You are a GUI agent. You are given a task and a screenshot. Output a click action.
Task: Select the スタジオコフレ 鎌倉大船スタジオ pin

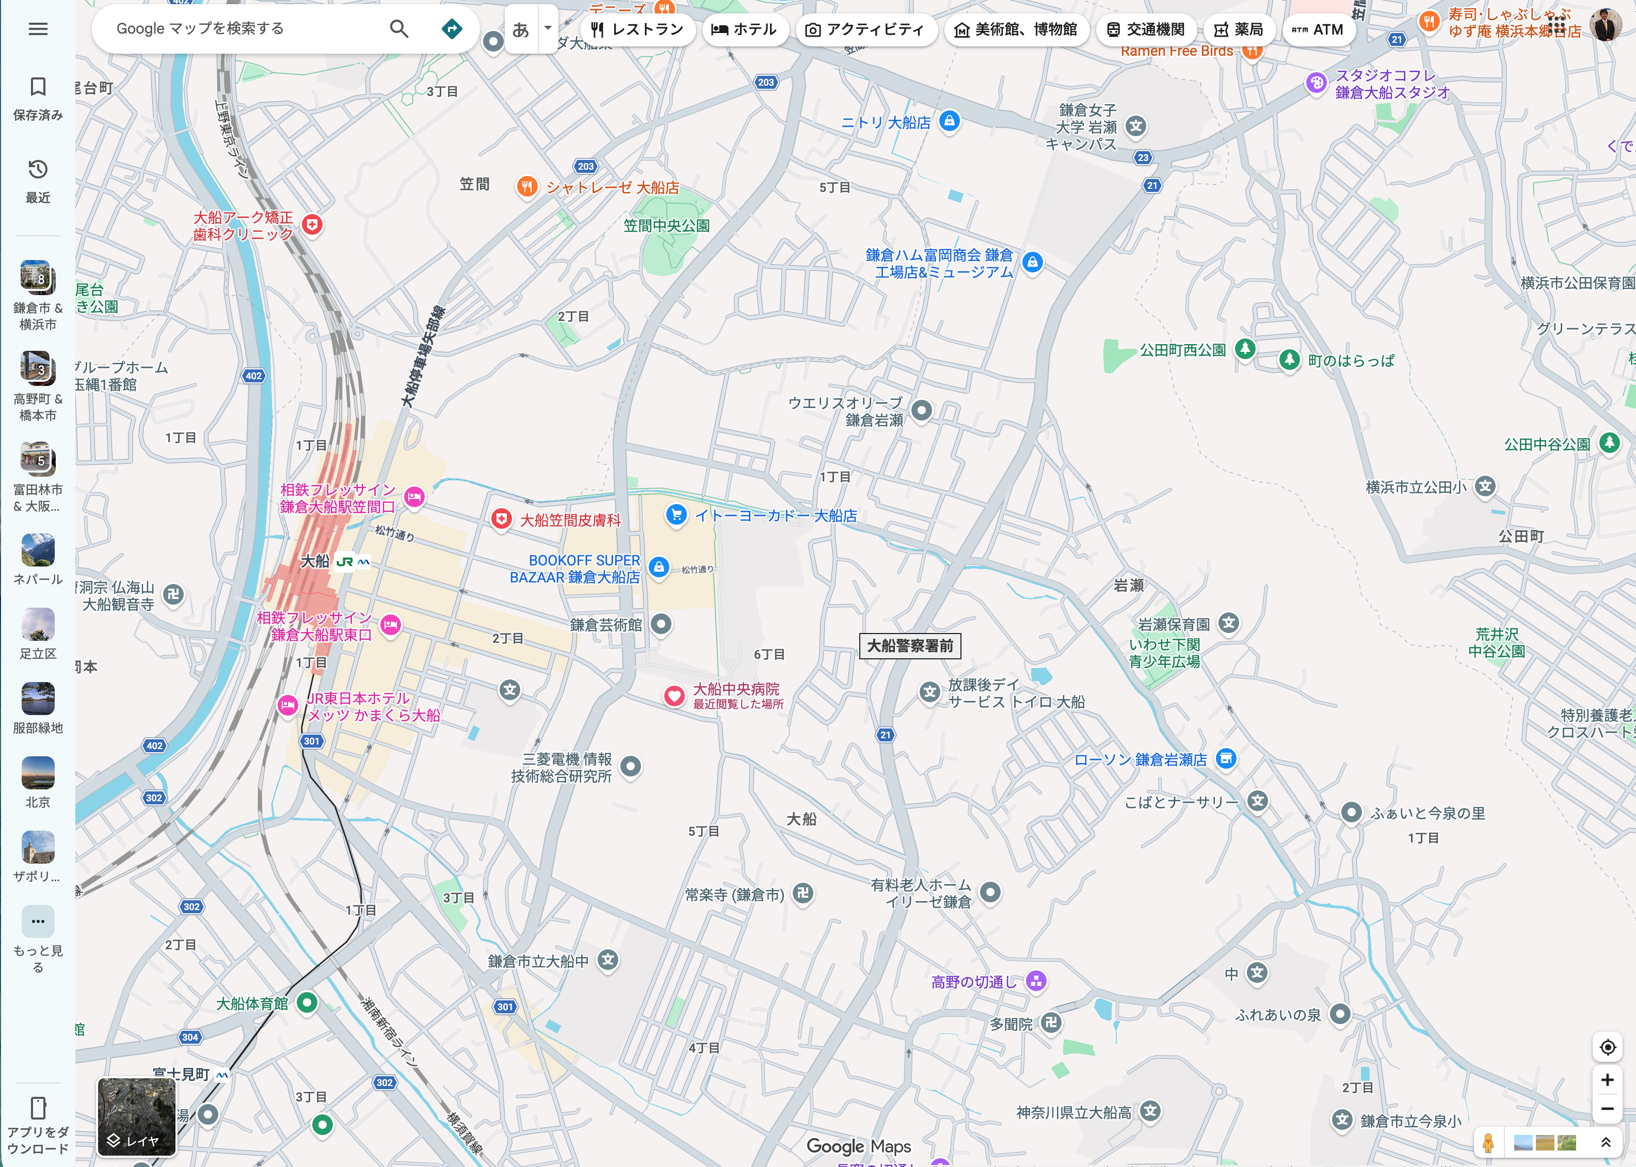[1316, 84]
